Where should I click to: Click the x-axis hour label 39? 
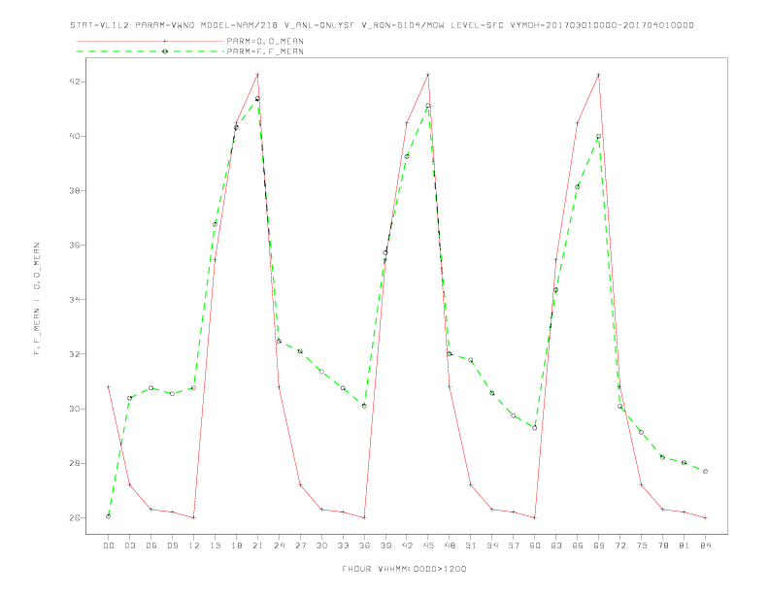385,545
